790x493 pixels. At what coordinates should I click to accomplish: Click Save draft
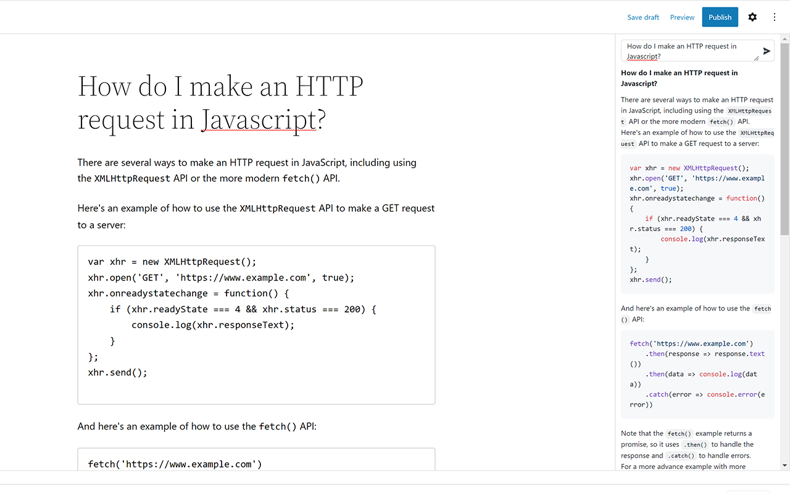643,17
